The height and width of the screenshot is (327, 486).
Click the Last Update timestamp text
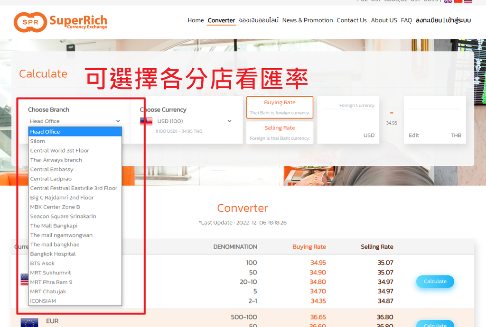pos(243,223)
